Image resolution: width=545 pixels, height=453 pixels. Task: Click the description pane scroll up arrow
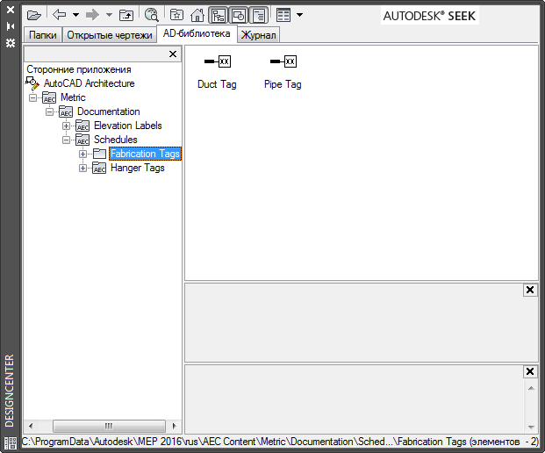tap(531, 388)
